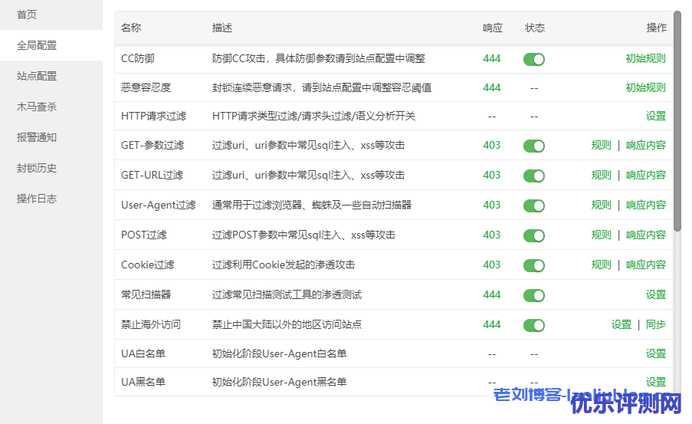Open 报警通知 sidebar item
The image size is (692, 424).
(x=37, y=137)
